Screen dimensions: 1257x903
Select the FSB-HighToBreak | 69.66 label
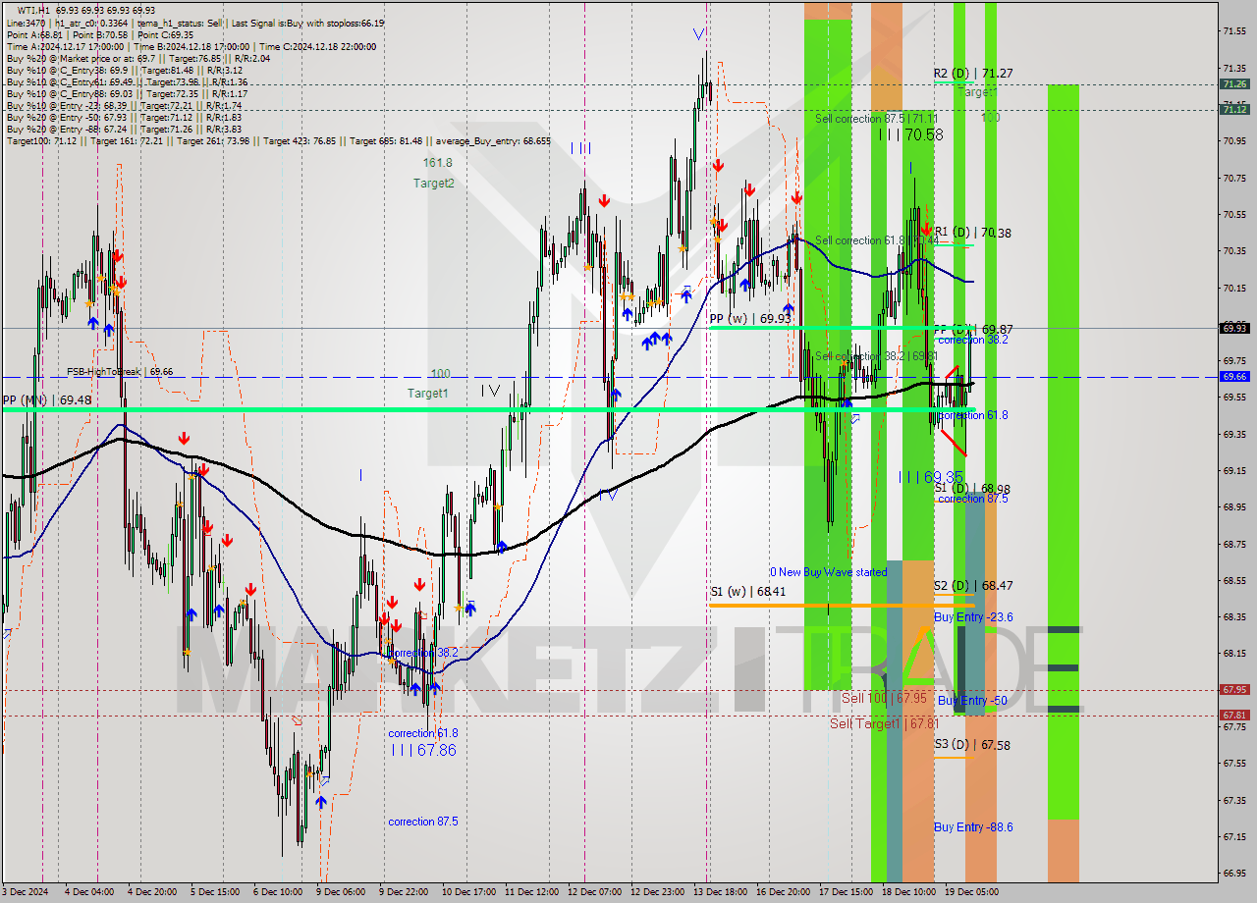pyautogui.click(x=120, y=372)
